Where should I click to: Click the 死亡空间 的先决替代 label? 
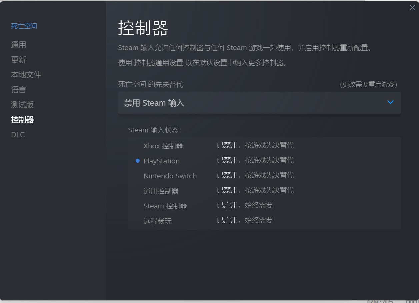click(x=151, y=84)
